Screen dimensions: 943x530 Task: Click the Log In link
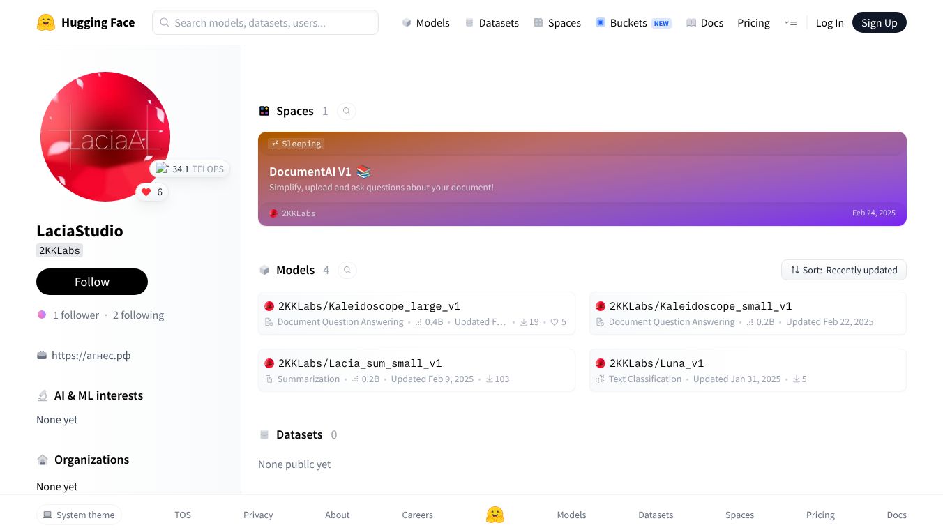[829, 22]
